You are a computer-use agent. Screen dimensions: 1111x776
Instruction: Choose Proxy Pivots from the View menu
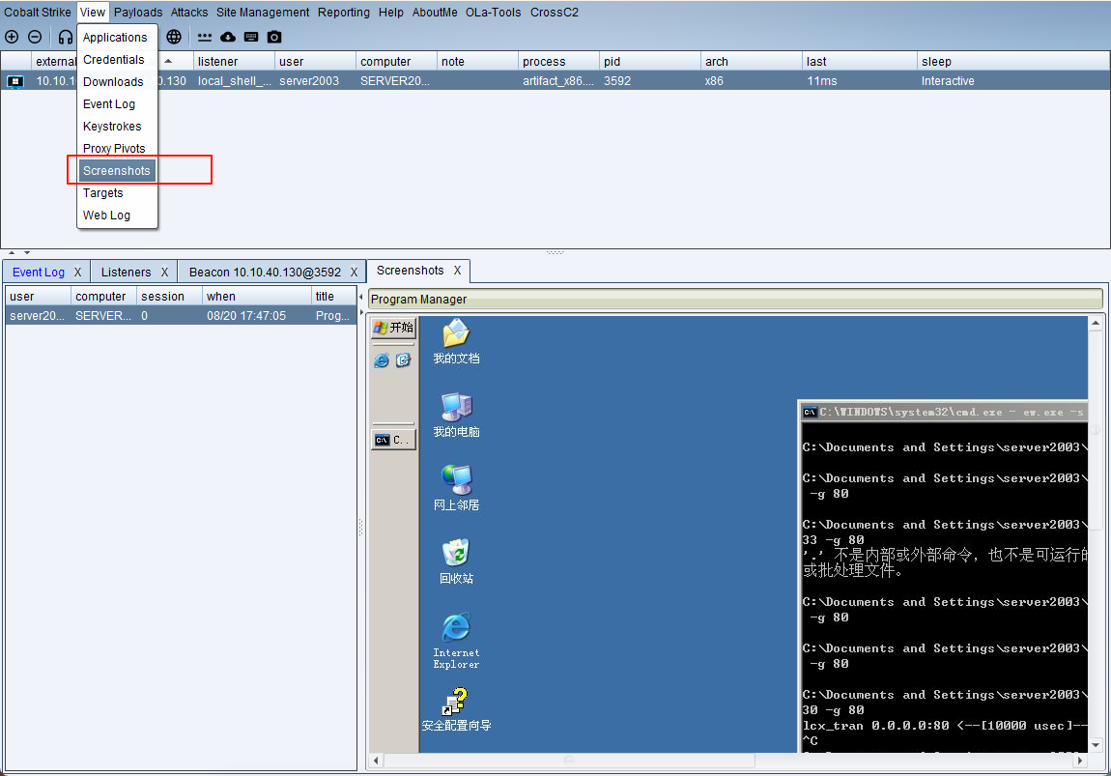click(117, 148)
